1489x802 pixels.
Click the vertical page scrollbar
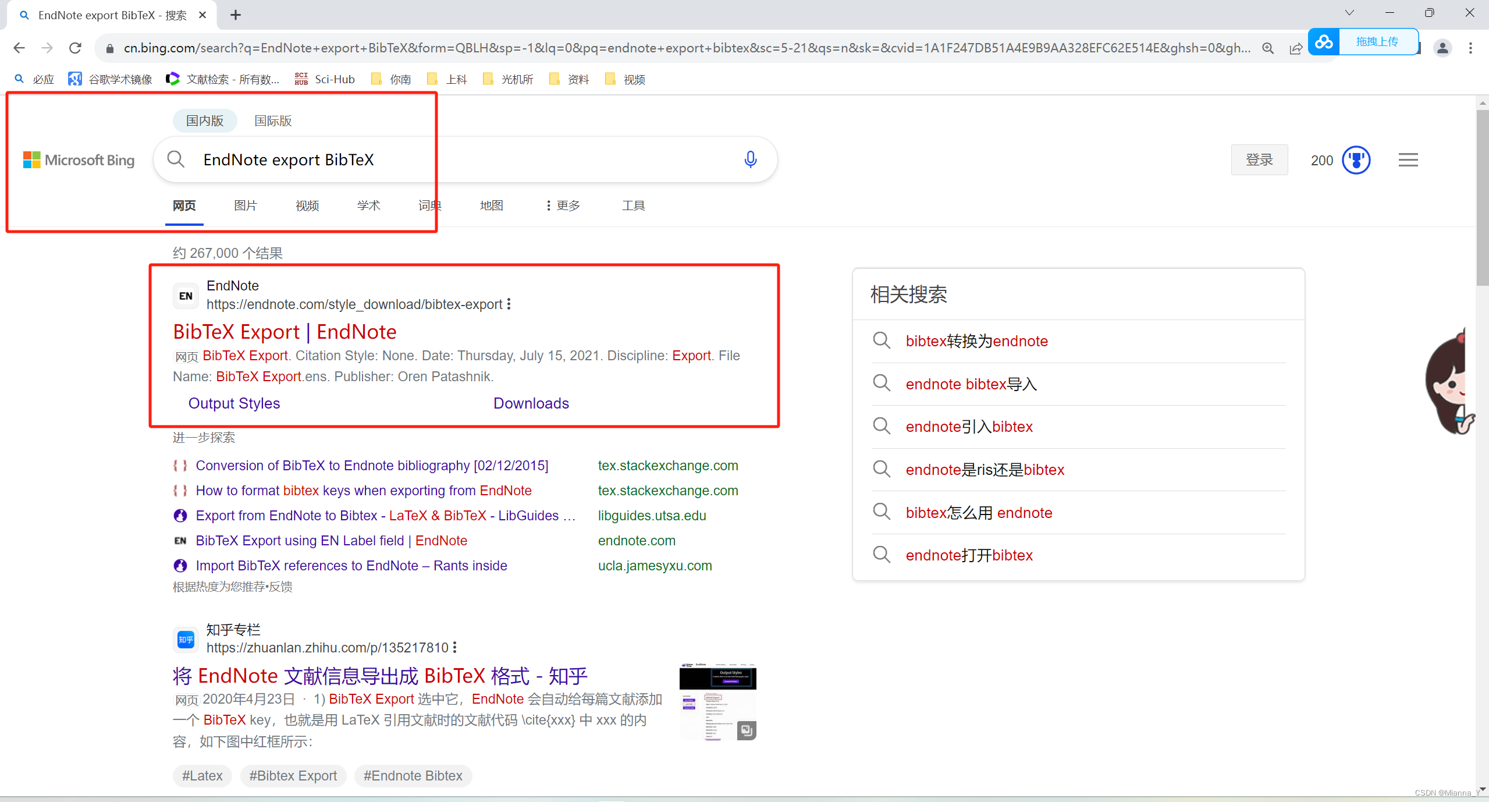pos(1481,198)
